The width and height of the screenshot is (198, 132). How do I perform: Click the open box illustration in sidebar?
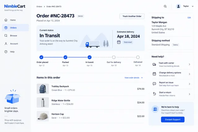(12, 97)
